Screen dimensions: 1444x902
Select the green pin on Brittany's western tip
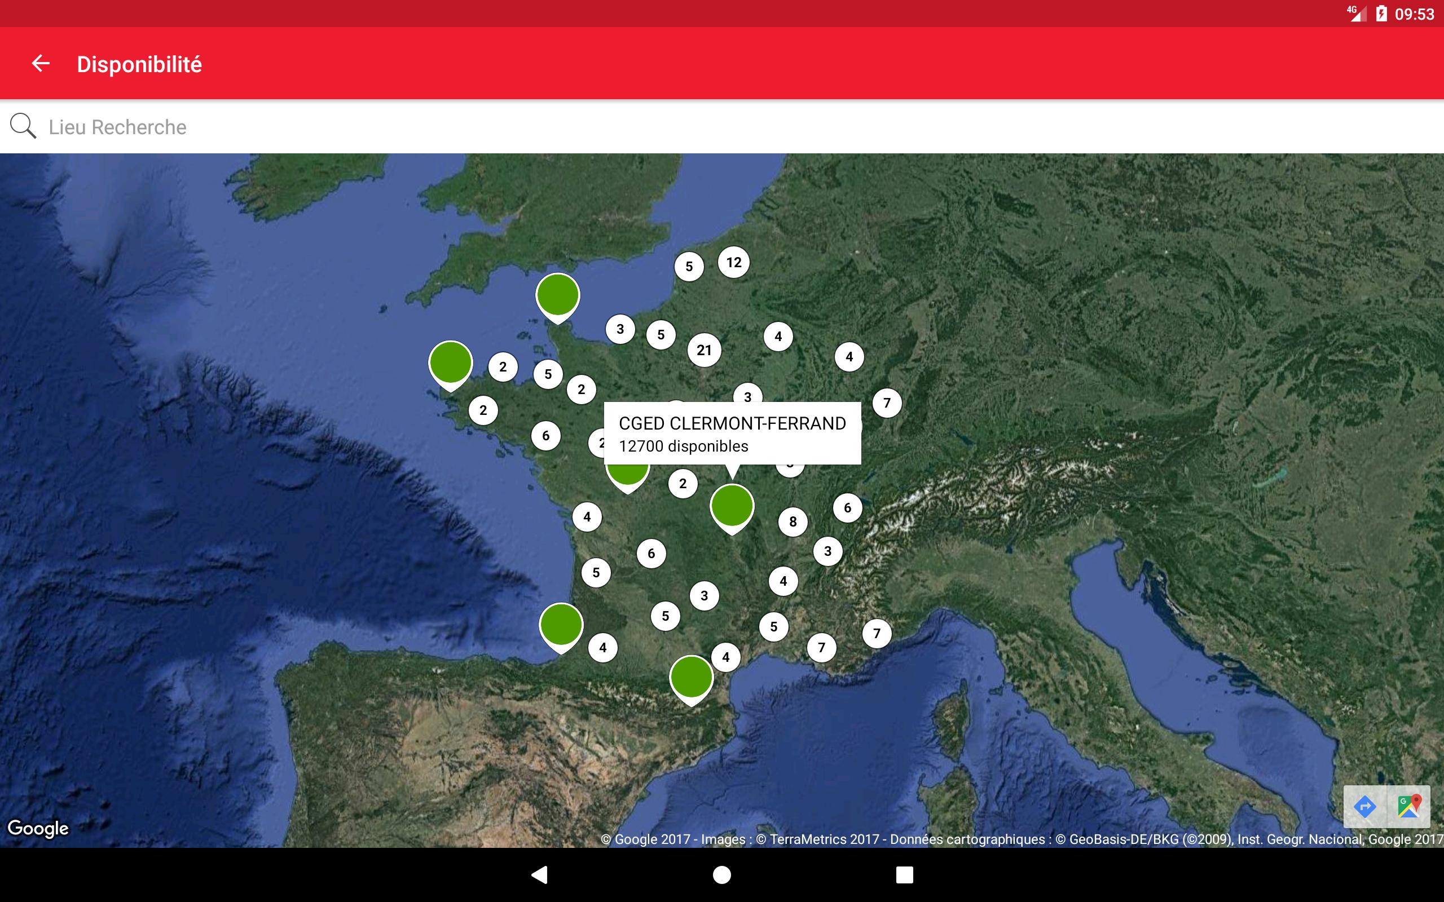[451, 366]
